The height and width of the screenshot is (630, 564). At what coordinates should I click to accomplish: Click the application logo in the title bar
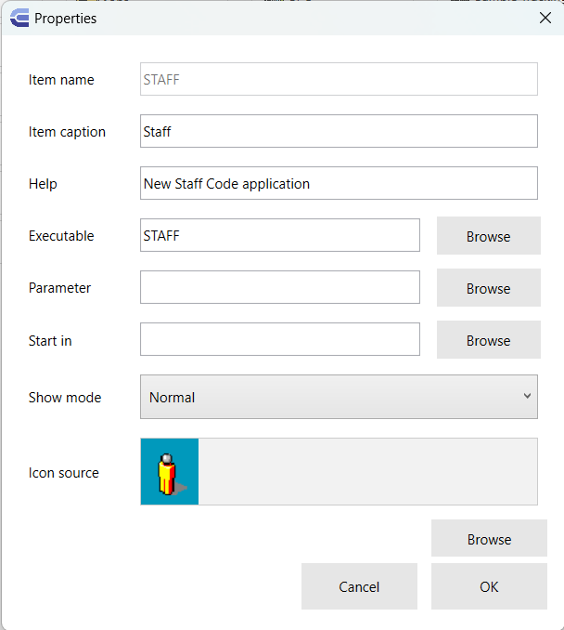tap(19, 18)
